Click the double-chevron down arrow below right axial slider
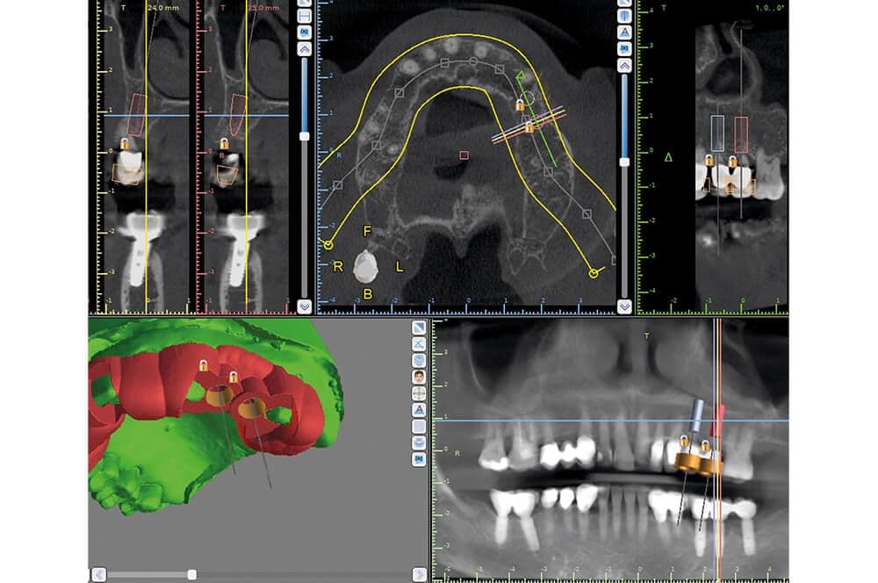Viewport: 878px width, 583px height. 624,306
